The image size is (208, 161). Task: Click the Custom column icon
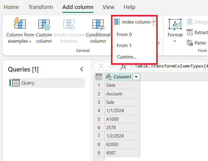coord(44,24)
